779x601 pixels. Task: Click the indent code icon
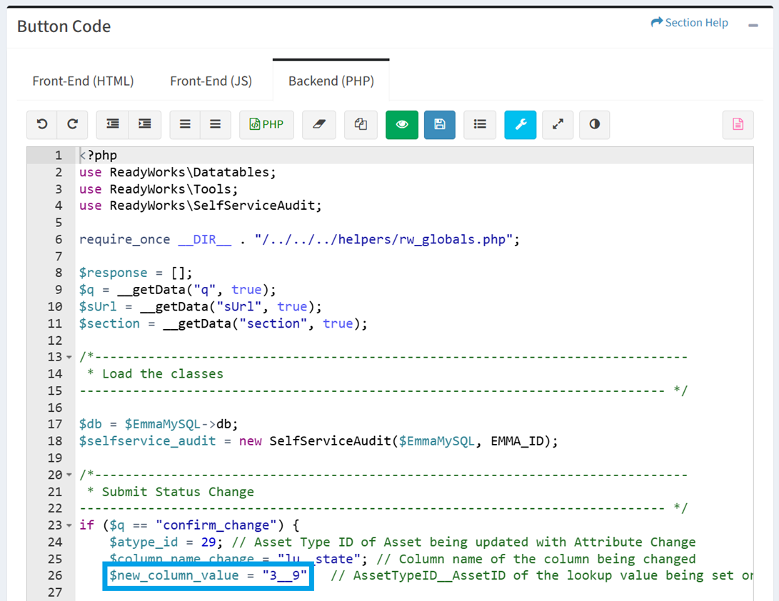click(x=144, y=124)
